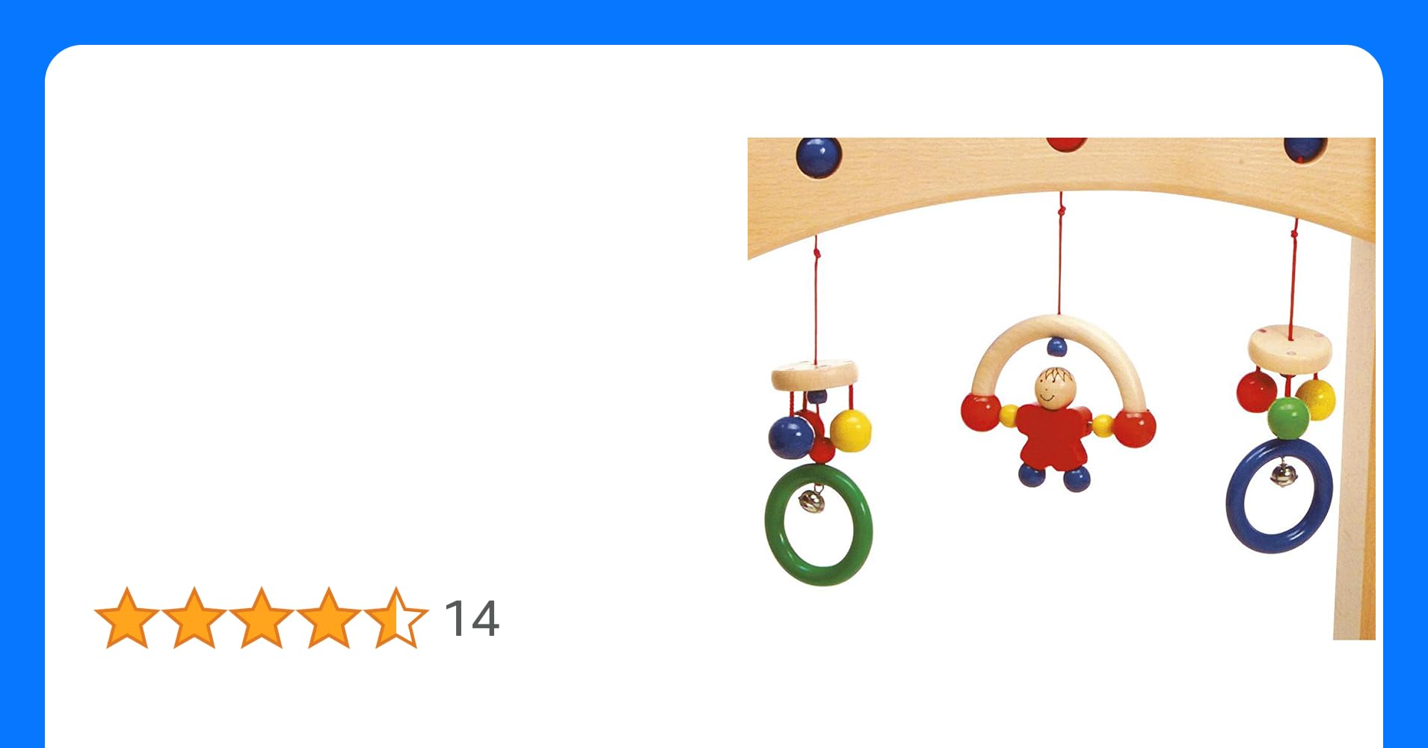1428x748 pixels.
Task: Click the small bell inside the blue ring
Action: point(1284,474)
